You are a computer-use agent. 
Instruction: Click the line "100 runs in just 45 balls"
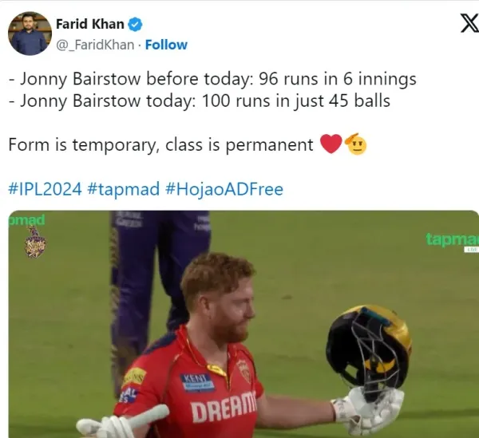(296, 101)
